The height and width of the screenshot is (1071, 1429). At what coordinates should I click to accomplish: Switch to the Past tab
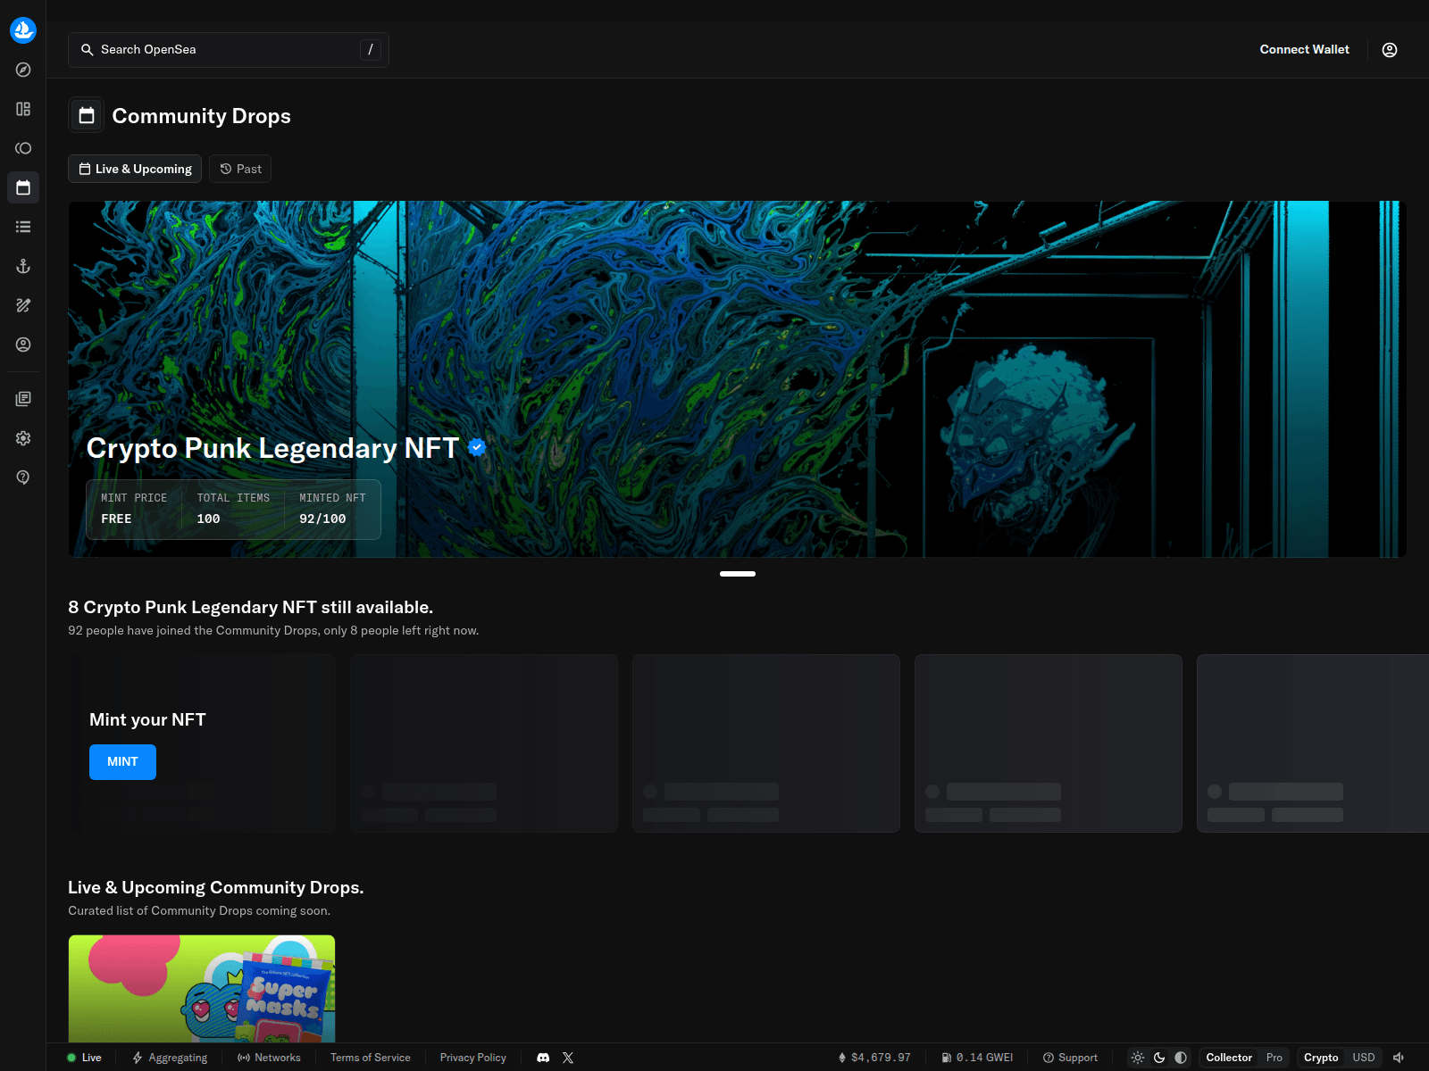(x=240, y=169)
